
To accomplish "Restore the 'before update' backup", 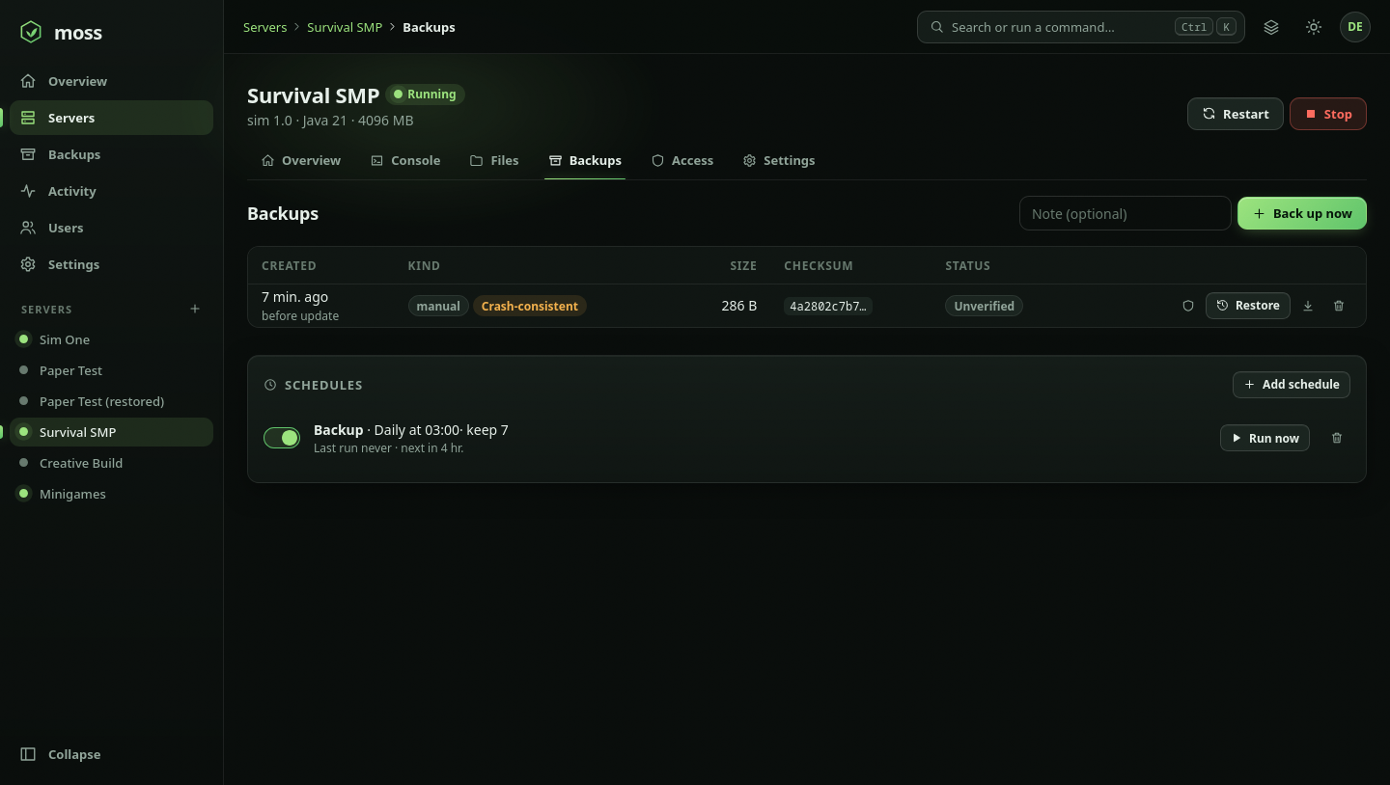I will click(x=1248, y=306).
